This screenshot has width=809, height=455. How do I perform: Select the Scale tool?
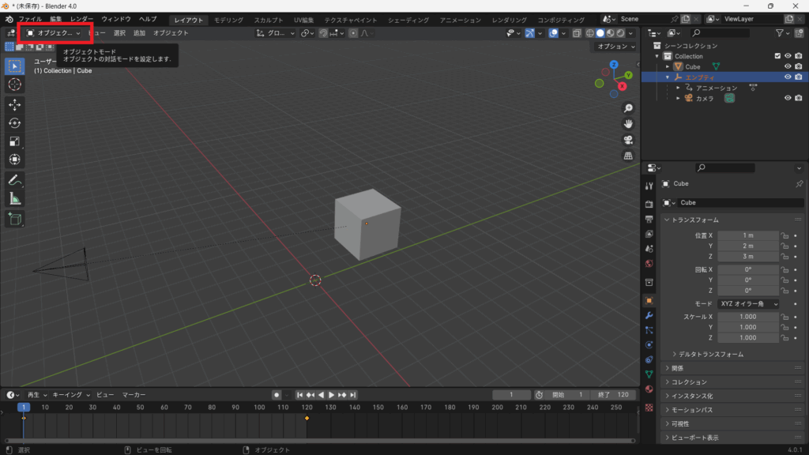[15, 141]
